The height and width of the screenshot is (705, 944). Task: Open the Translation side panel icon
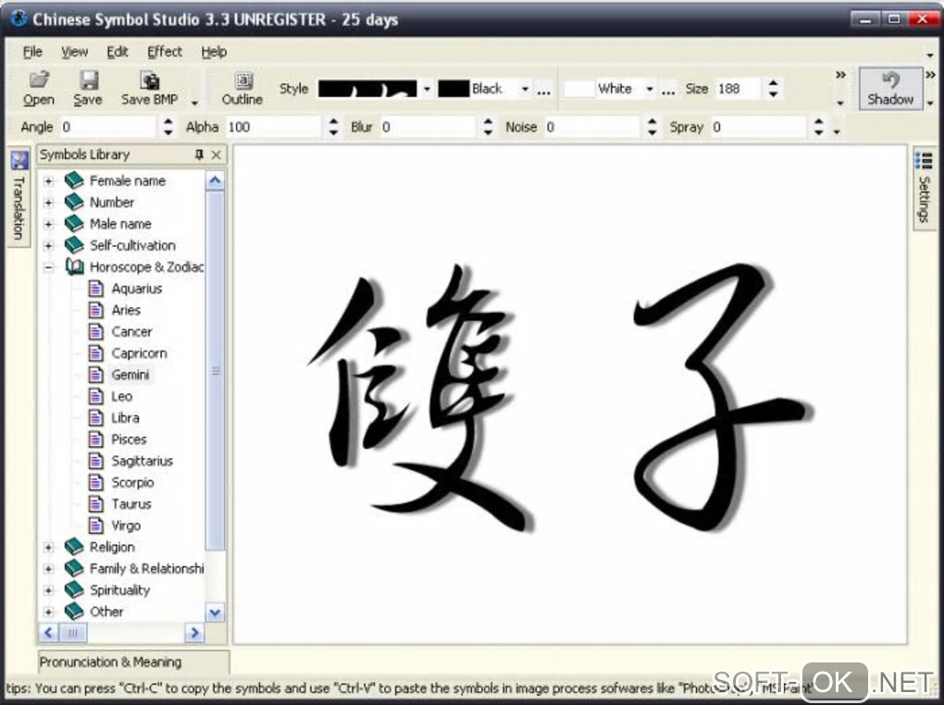click(x=19, y=161)
